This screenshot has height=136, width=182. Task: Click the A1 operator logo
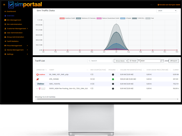(x=37, y=79)
